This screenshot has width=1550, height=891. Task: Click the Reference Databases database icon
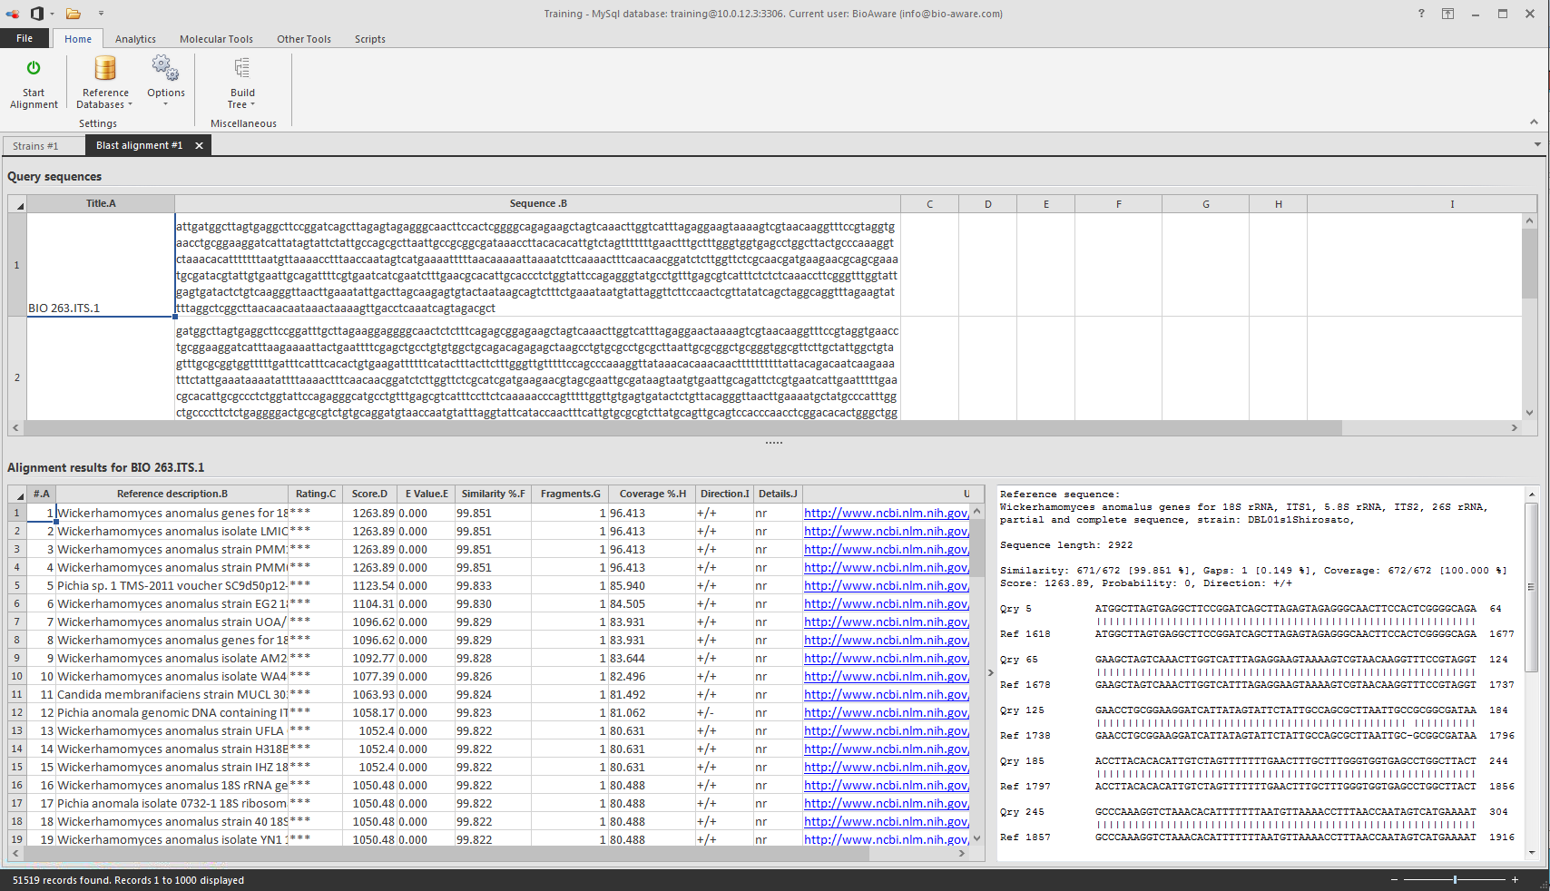pos(104,68)
